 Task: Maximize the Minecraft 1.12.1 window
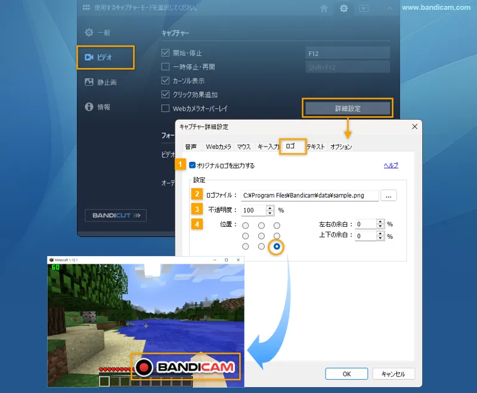pos(227,260)
